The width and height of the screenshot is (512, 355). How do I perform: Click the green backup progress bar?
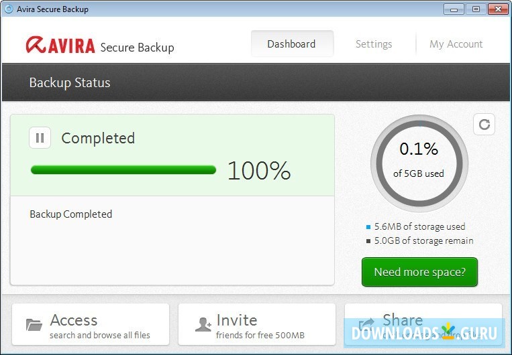coord(123,170)
